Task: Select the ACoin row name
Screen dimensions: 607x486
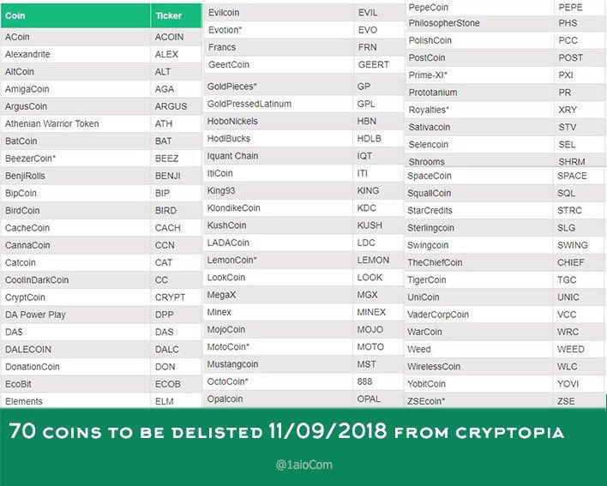Action: point(18,37)
